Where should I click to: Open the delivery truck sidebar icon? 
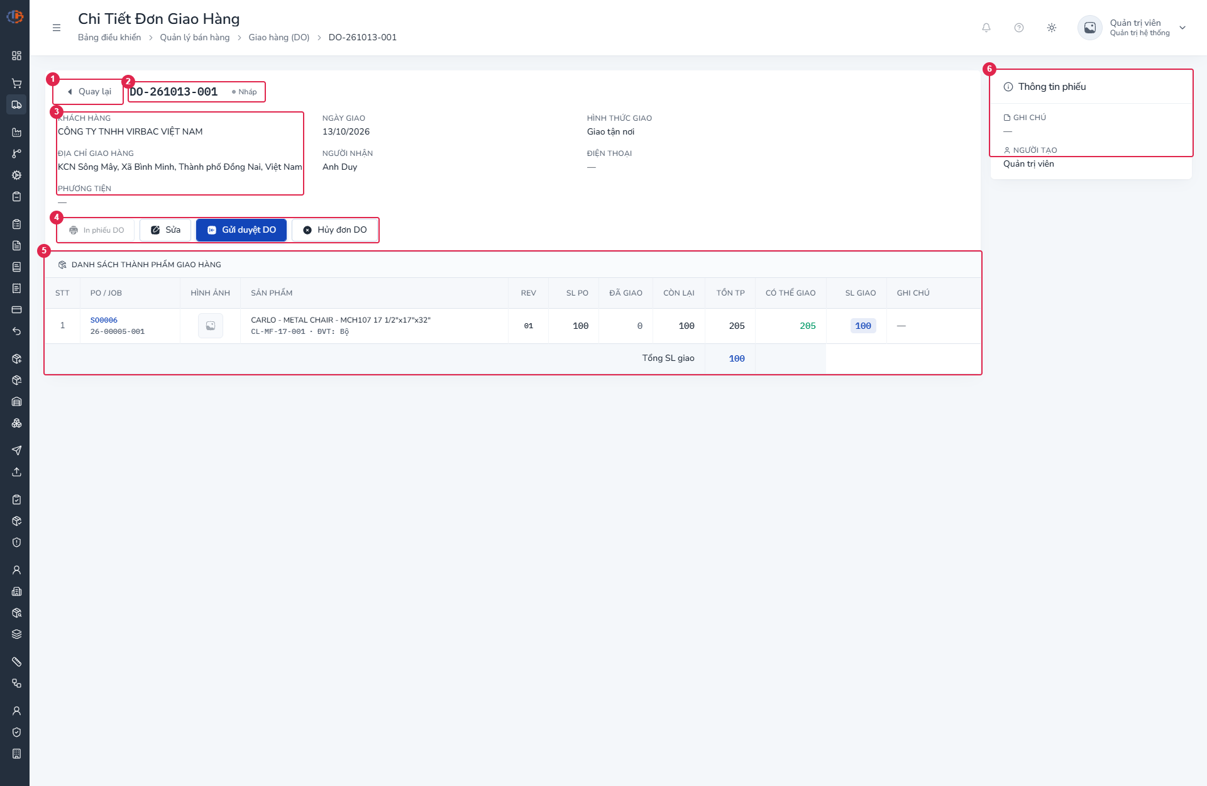(x=17, y=105)
